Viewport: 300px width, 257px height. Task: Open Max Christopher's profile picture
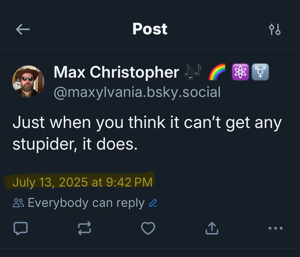tap(28, 81)
